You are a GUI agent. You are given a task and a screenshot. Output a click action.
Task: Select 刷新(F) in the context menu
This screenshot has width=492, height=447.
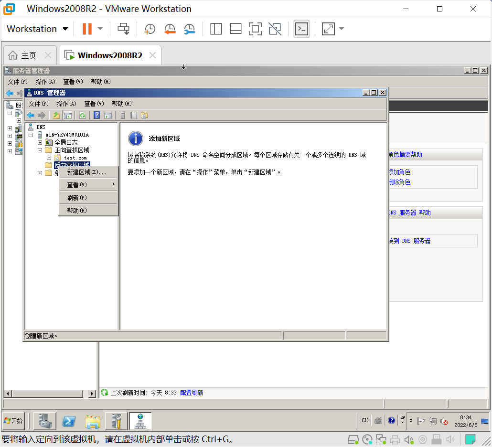tap(88, 198)
